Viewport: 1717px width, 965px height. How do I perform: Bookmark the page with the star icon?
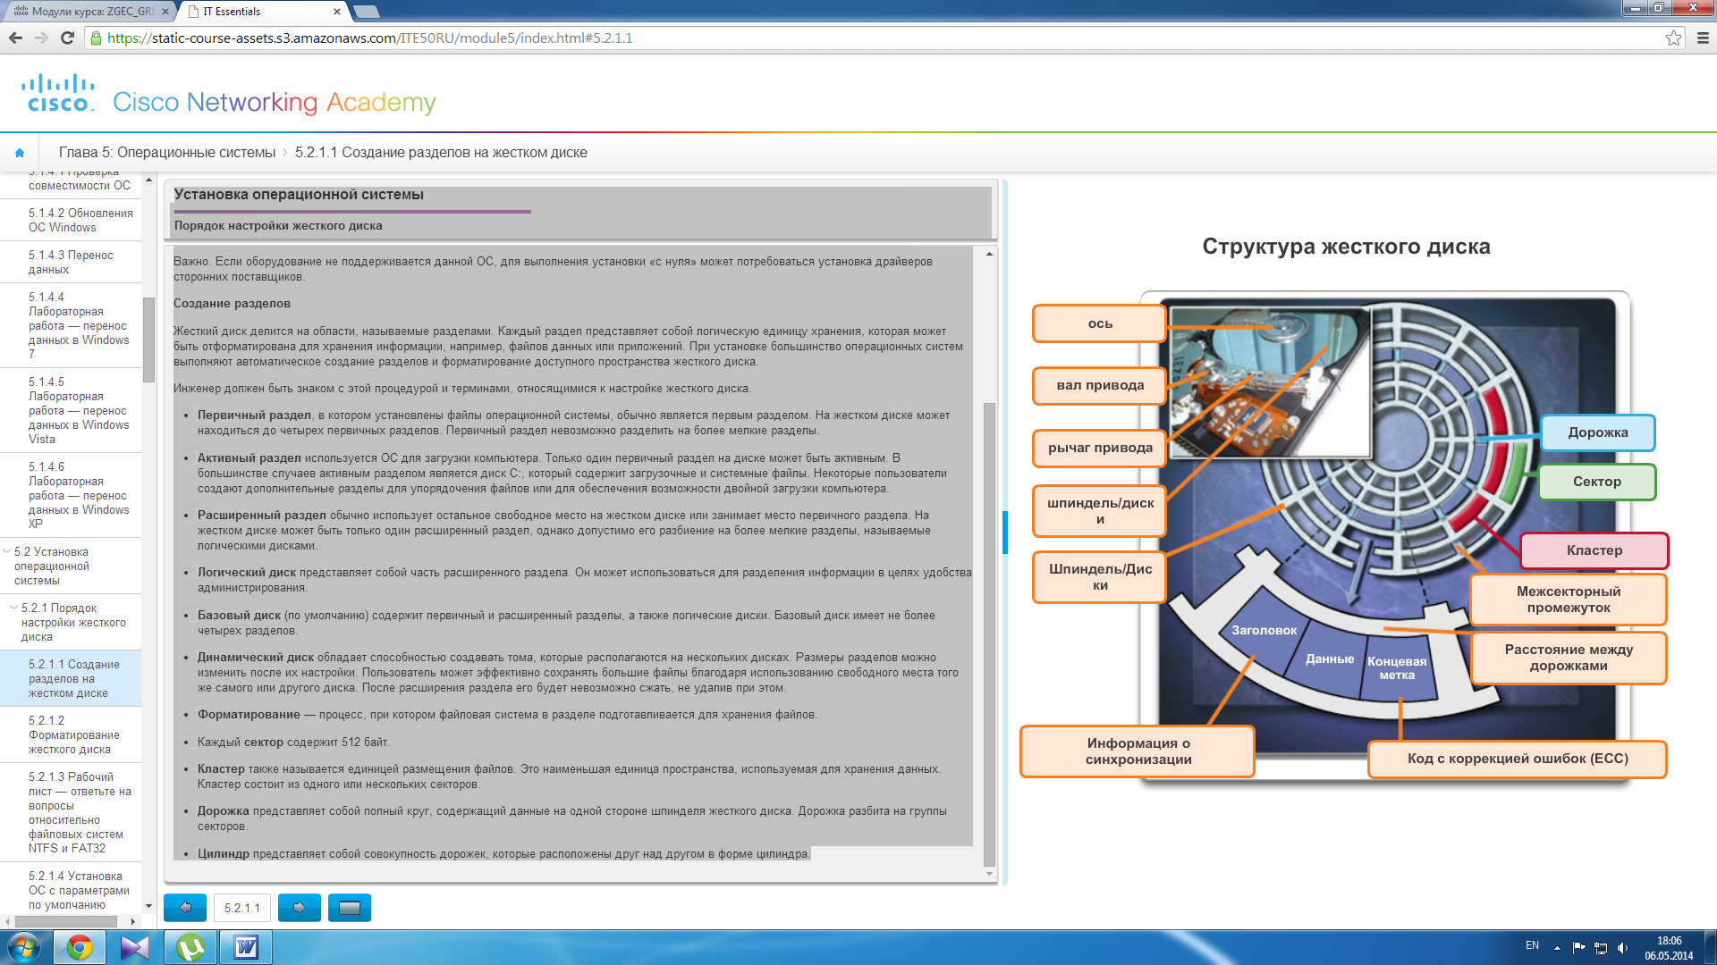point(1673,38)
